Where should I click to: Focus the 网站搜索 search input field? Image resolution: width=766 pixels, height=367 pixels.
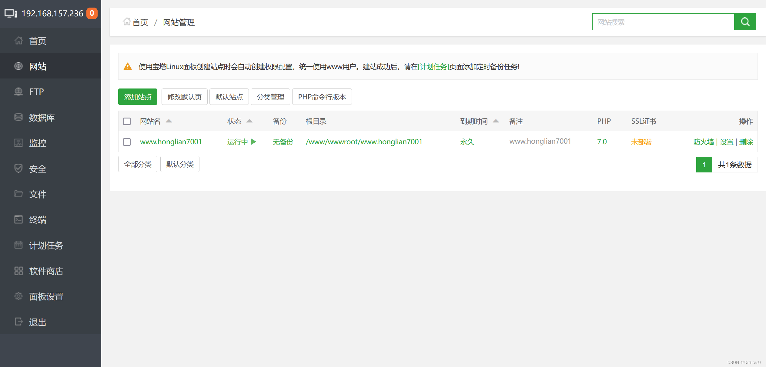[x=663, y=22]
